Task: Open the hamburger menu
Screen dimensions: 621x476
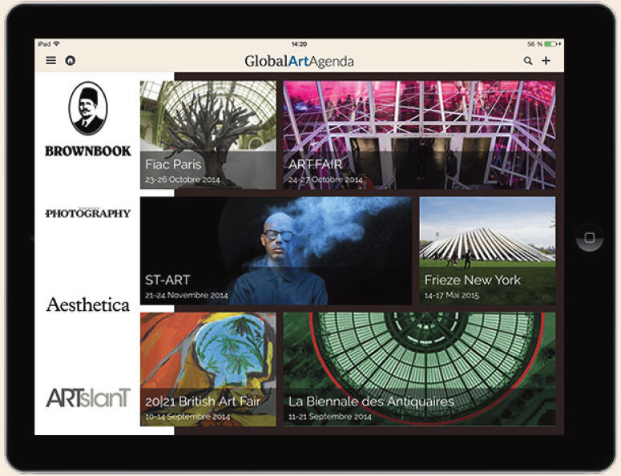Action: [51, 60]
